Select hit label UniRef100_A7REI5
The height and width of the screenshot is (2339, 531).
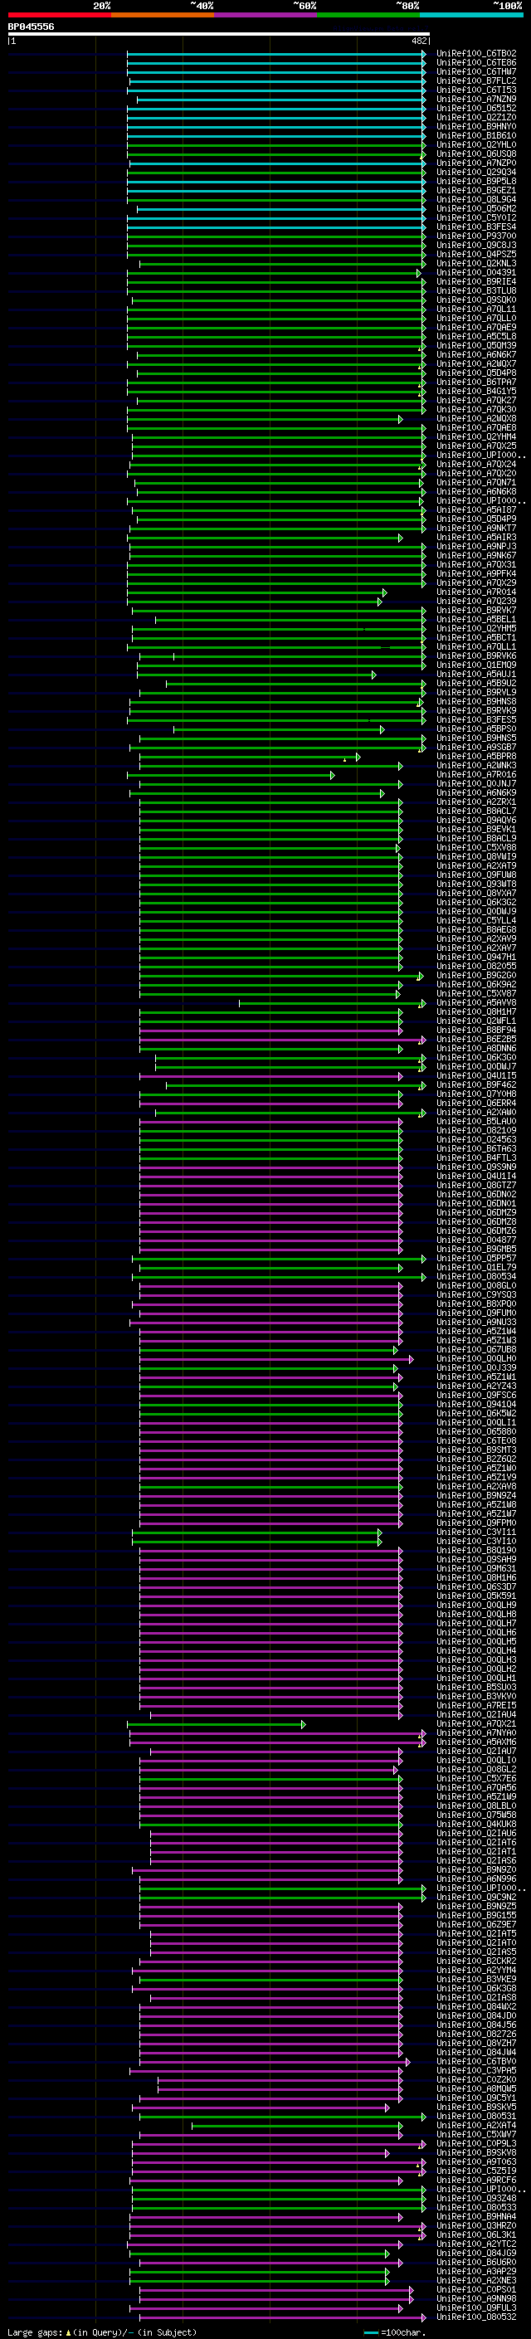(476, 1705)
